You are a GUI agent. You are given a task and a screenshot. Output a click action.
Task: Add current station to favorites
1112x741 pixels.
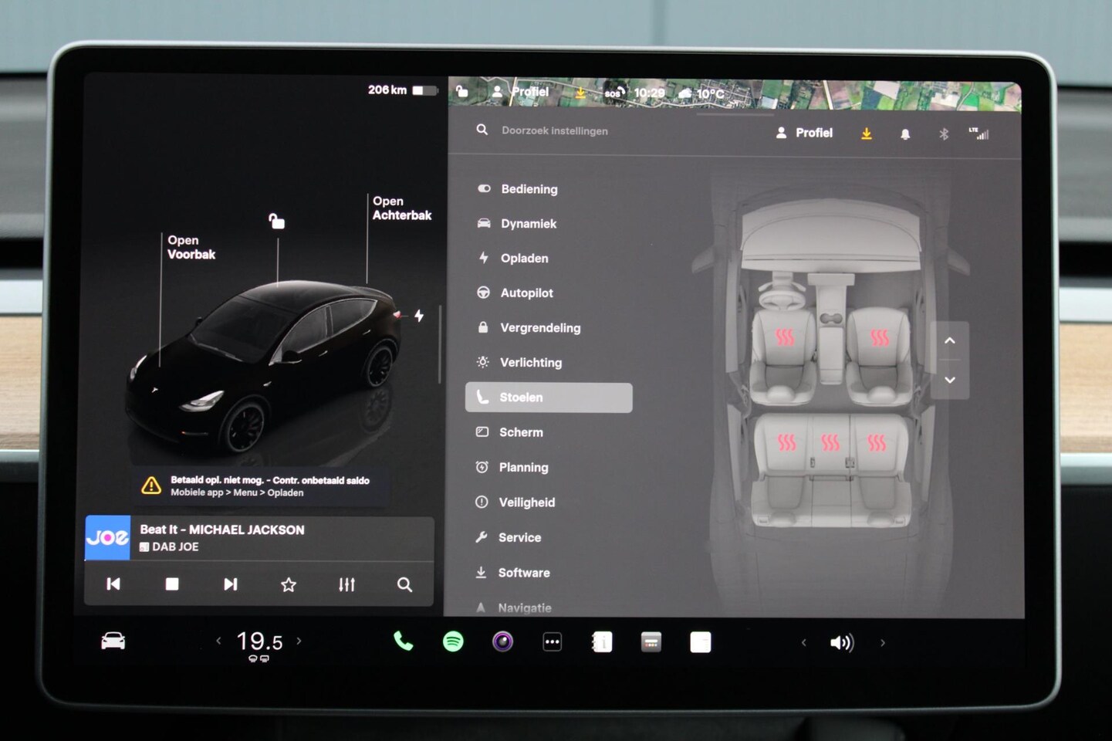click(289, 584)
